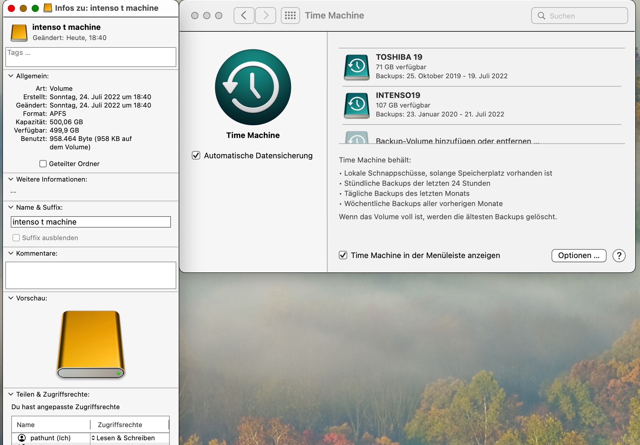
Task: Open the show-all preferences grid
Action: pos(290,16)
